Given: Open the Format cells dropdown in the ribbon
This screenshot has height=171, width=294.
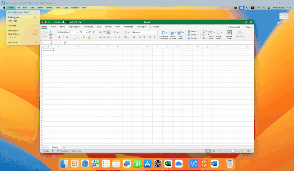Looking at the screenshot, I should click(x=193, y=38).
